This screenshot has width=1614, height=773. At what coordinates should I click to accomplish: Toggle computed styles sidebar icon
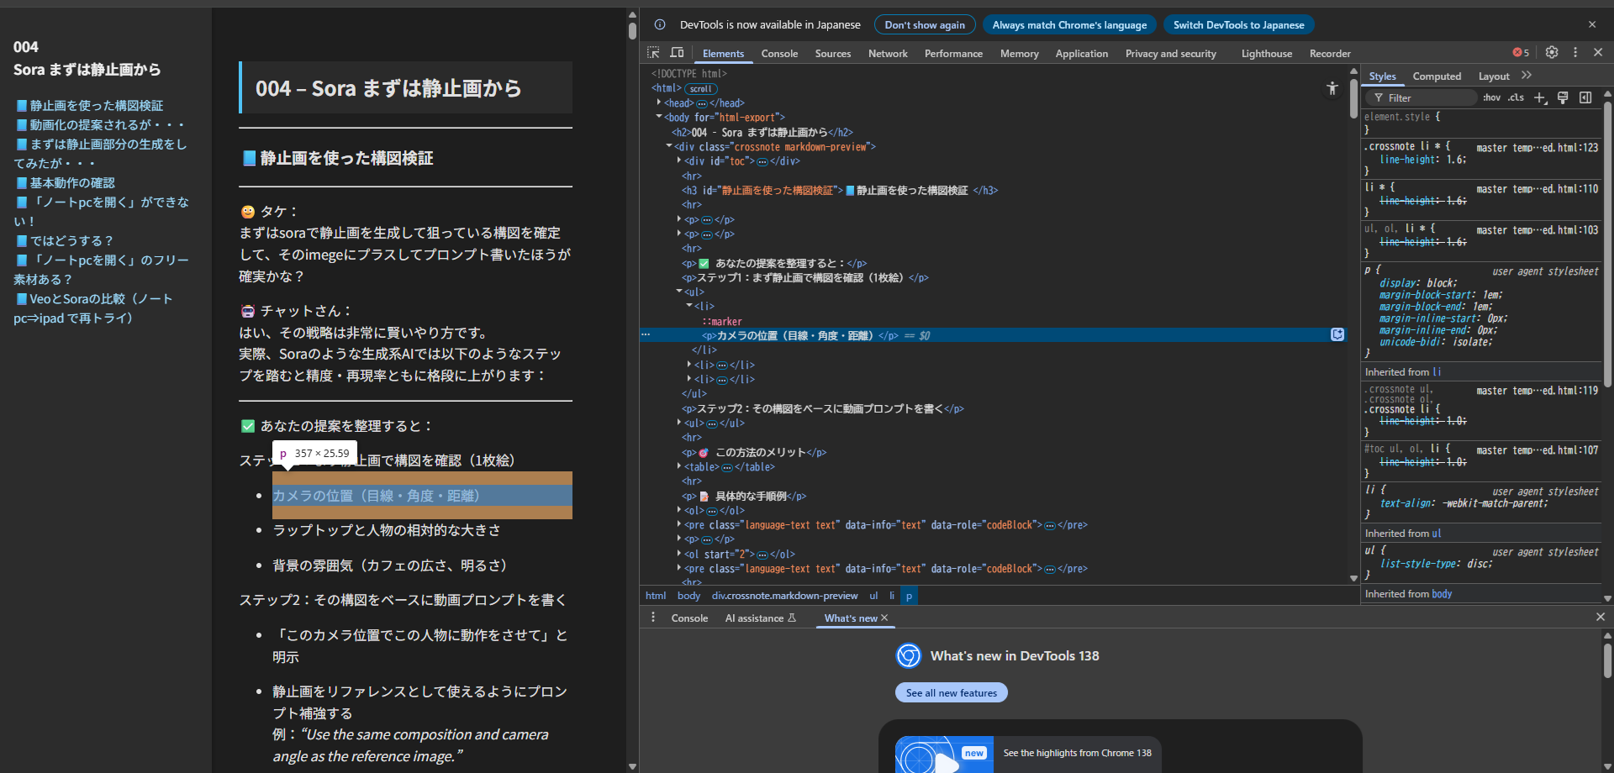pyautogui.click(x=1585, y=97)
